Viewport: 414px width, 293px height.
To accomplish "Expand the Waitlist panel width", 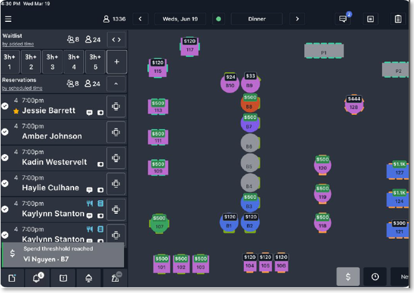I will 116,40.
